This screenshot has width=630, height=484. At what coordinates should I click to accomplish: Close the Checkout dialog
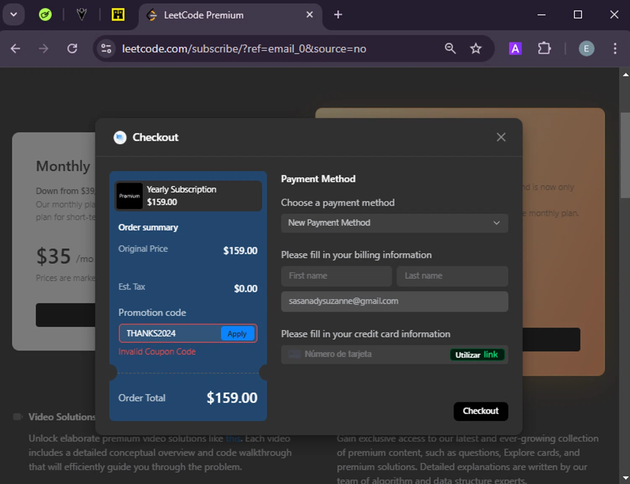tap(501, 137)
